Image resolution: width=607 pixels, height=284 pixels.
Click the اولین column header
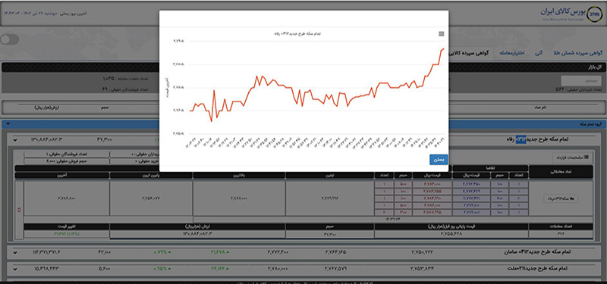coord(330,175)
